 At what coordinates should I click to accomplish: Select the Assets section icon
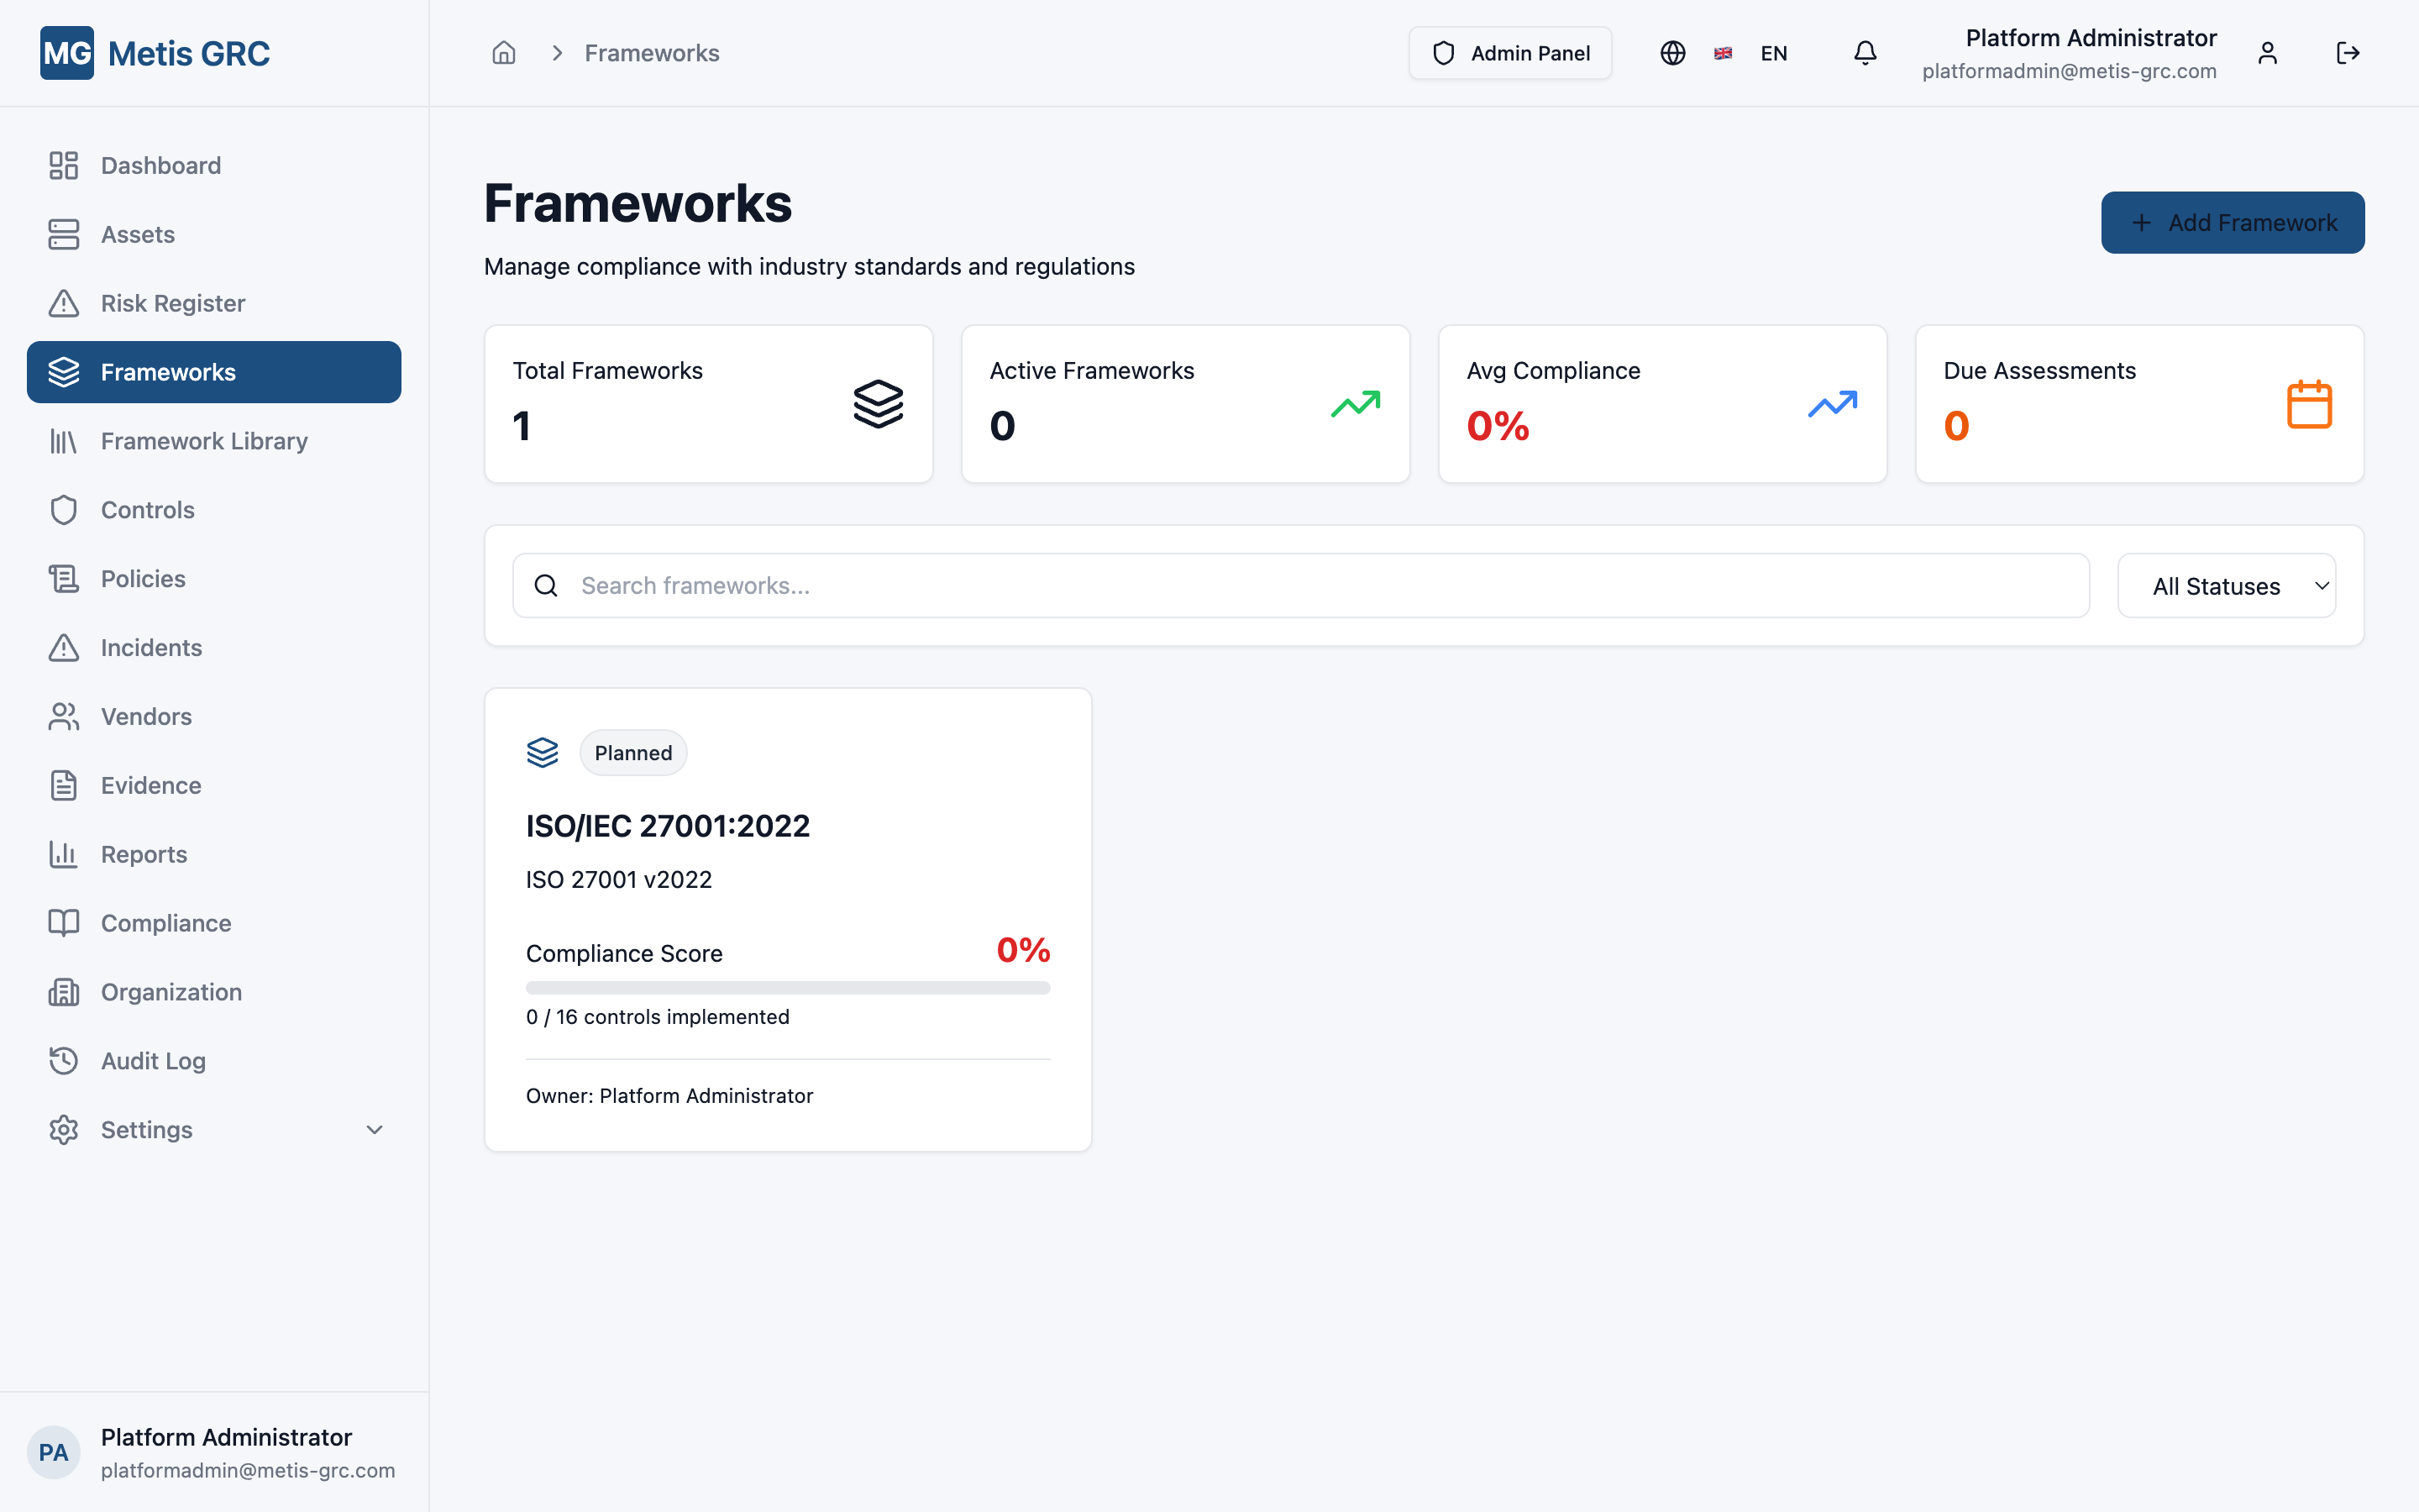coord(64,234)
